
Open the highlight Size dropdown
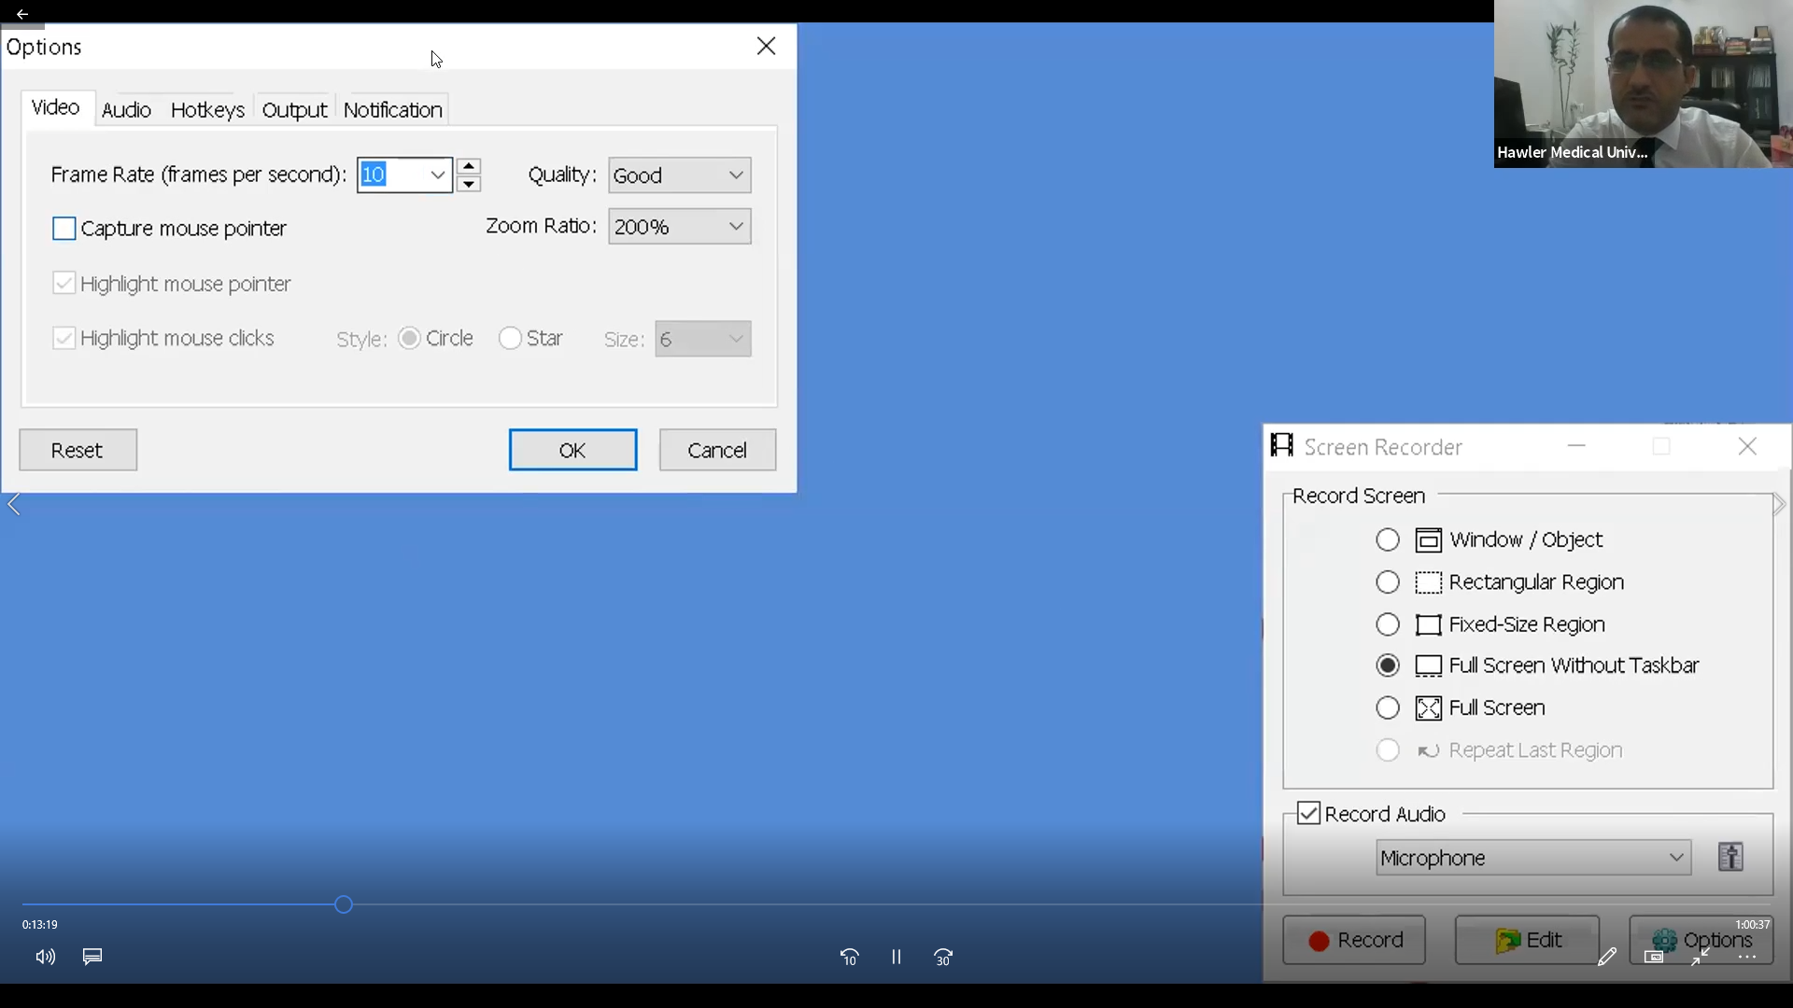[x=703, y=339]
